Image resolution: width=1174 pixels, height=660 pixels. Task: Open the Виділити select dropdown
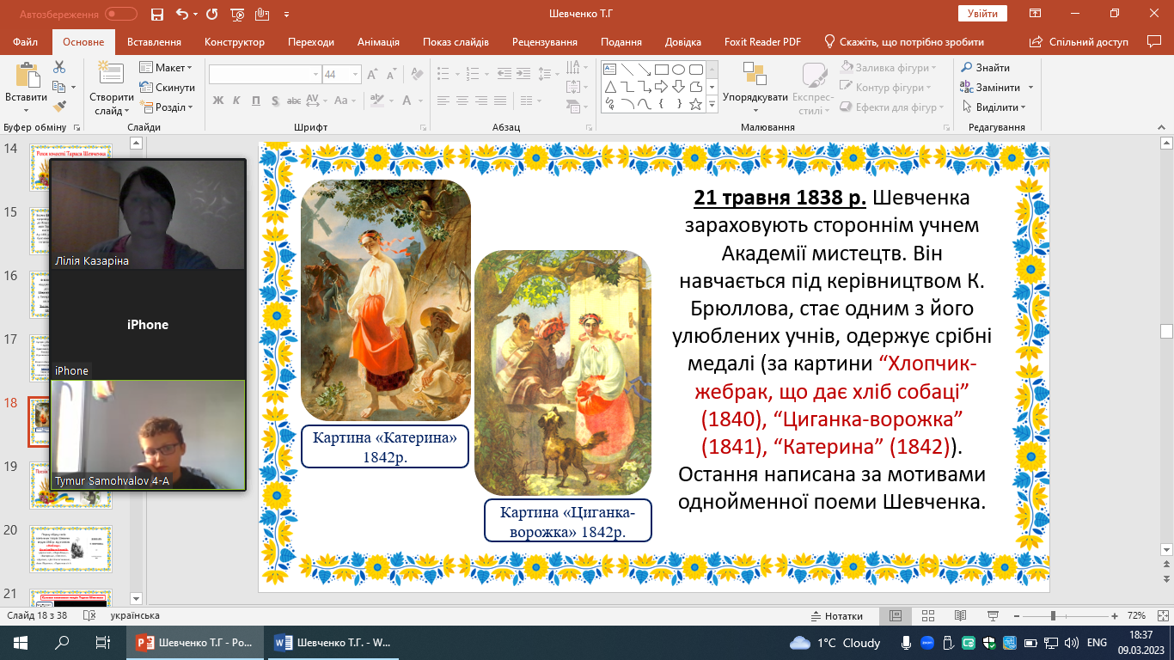pyautogui.click(x=994, y=107)
